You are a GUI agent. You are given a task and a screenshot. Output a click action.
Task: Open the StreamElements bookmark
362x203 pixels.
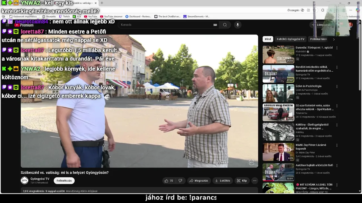[x=197, y=17]
